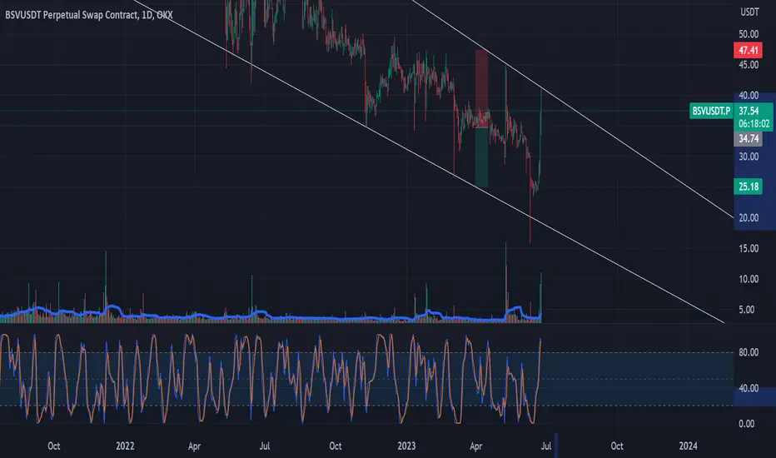Select the current price 37.54 label
Screen dimensions: 776x458
749,111
